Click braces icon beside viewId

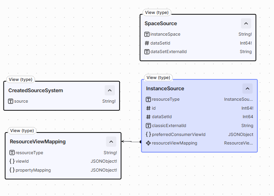click(12, 161)
